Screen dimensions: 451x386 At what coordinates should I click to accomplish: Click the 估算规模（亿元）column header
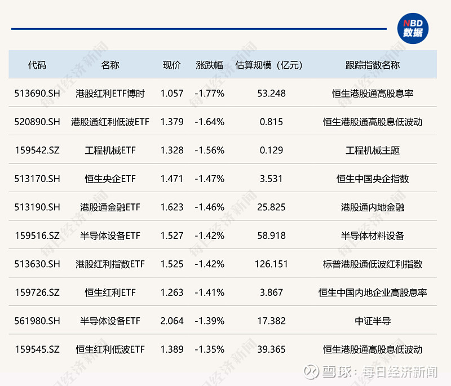click(269, 65)
